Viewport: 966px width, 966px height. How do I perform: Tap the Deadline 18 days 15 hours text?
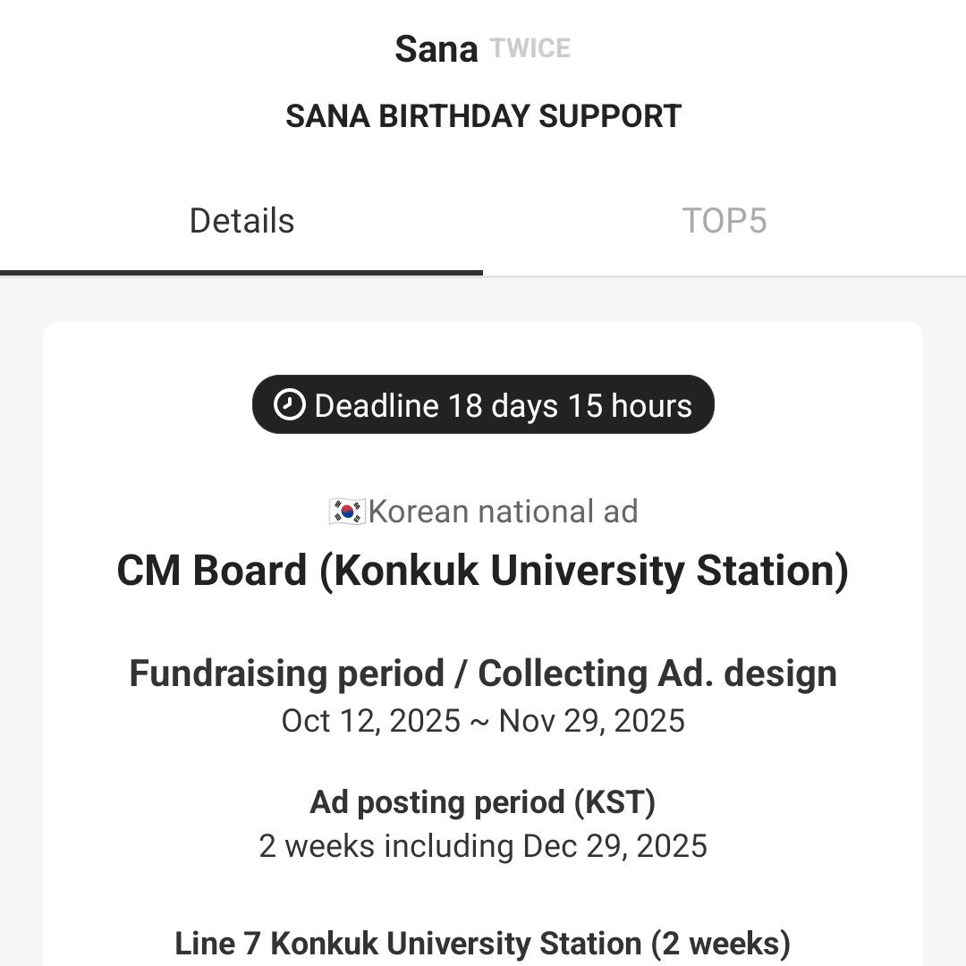[x=503, y=406]
